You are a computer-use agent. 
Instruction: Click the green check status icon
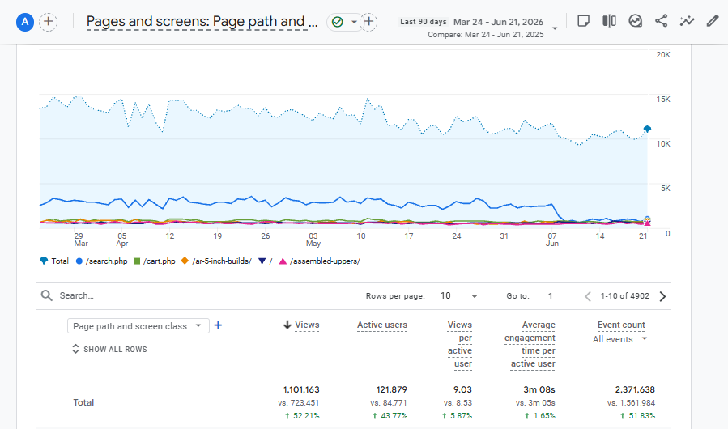[338, 22]
